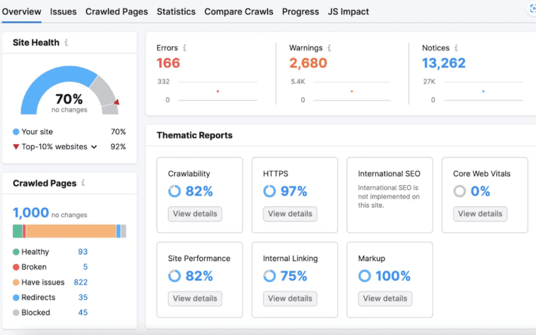536x335 pixels.
Task: Open the 35 Redirects count
Action: click(83, 297)
